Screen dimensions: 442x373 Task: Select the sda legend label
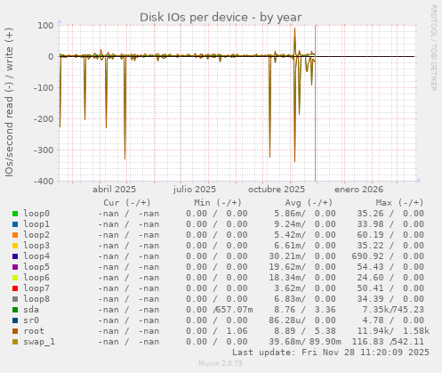click(x=31, y=310)
